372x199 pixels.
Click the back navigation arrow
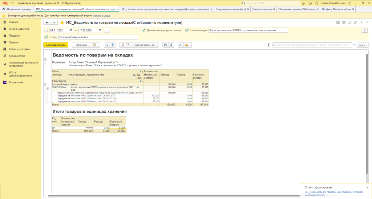pos(47,22)
